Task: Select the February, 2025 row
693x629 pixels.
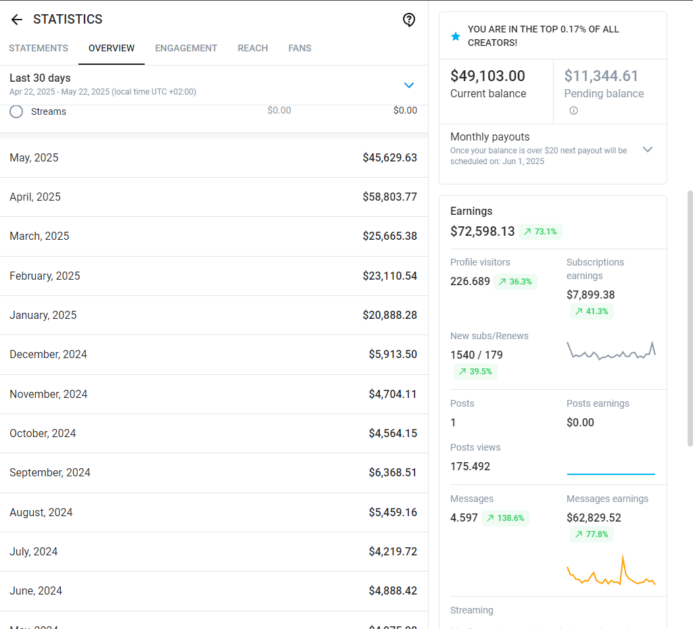Action: click(214, 276)
